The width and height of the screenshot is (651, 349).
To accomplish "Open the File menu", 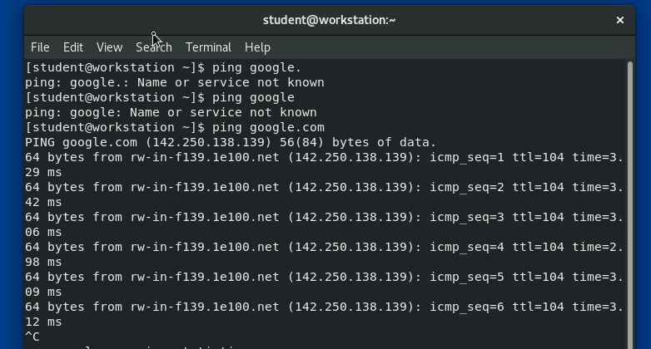I will [40, 47].
